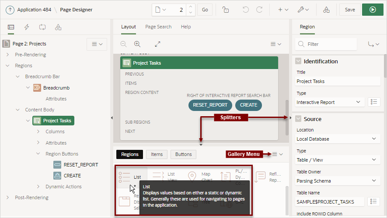This screenshot has width=387, height=218.
Task: Open the rendering tree menu dropdown
Action: coord(97,44)
